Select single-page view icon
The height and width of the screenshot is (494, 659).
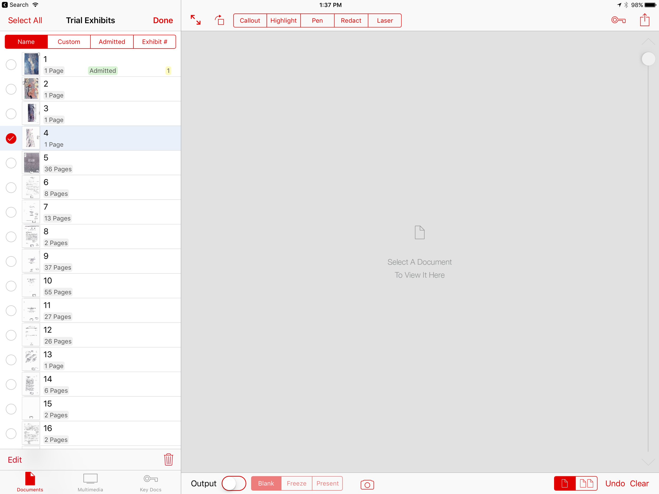point(565,483)
